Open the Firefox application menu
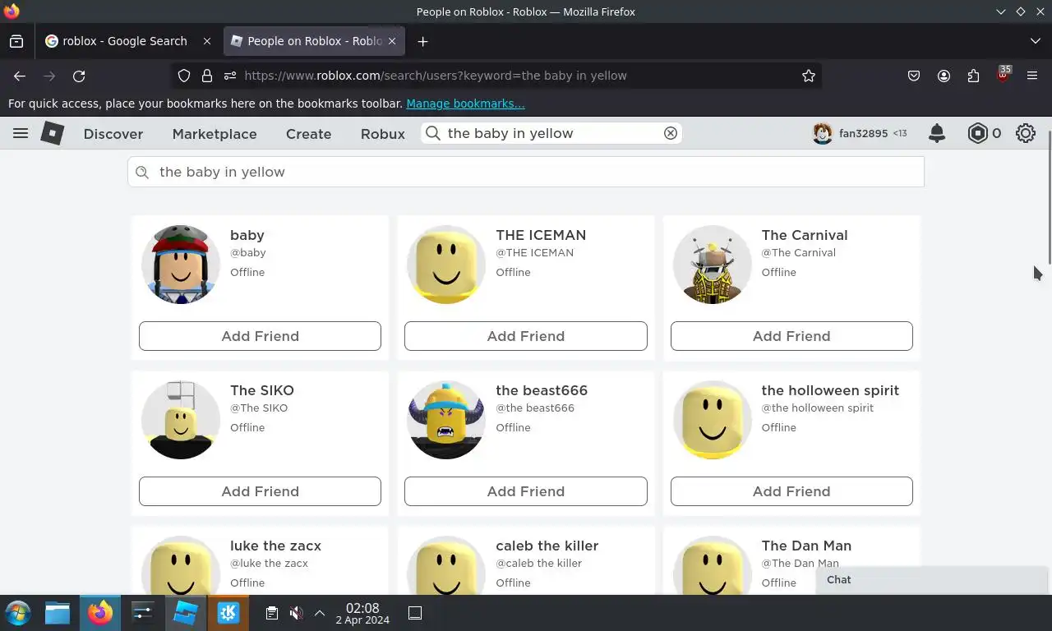Viewport: 1052px width, 631px height. click(1032, 76)
